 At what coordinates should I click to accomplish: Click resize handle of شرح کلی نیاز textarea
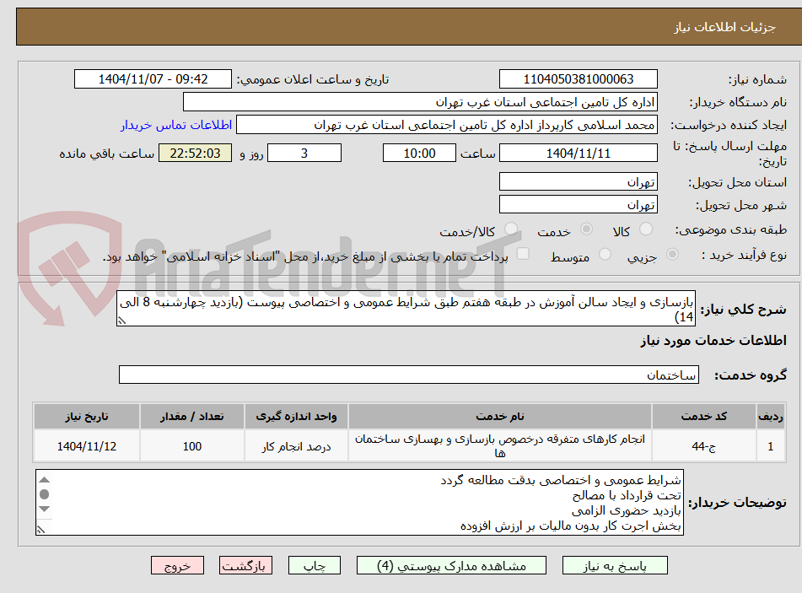pyautogui.click(x=121, y=321)
